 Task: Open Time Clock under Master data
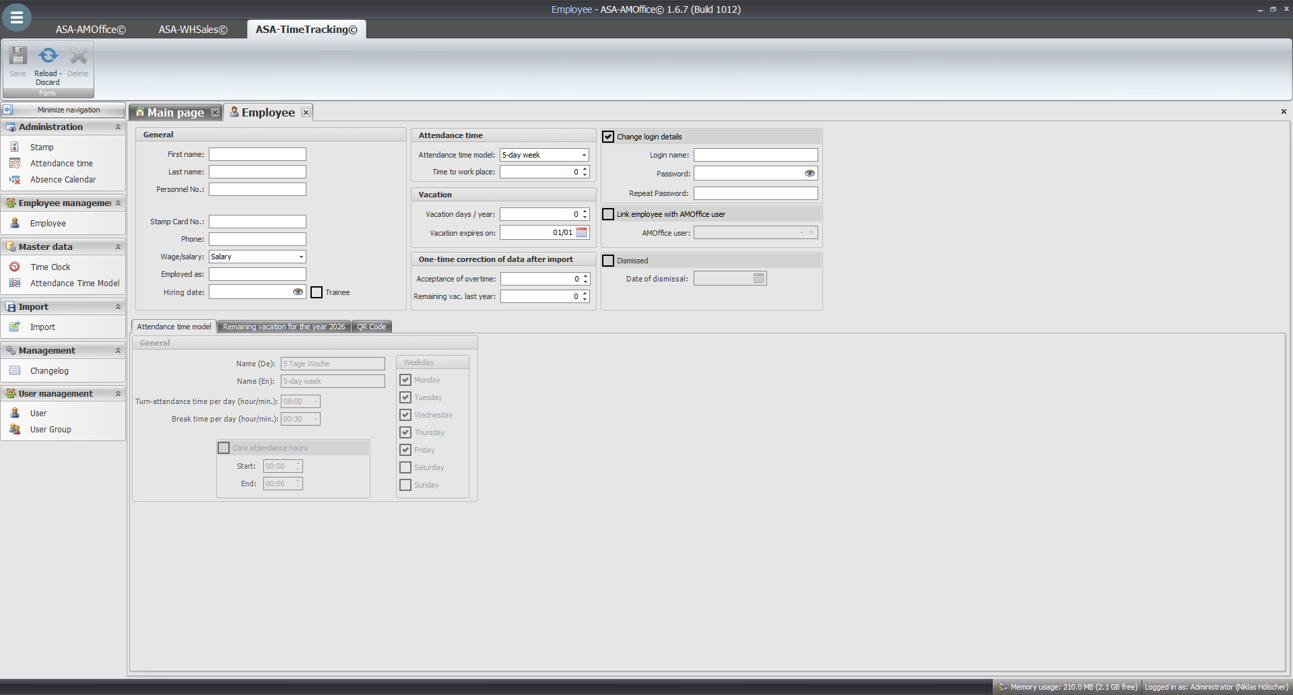(50, 267)
